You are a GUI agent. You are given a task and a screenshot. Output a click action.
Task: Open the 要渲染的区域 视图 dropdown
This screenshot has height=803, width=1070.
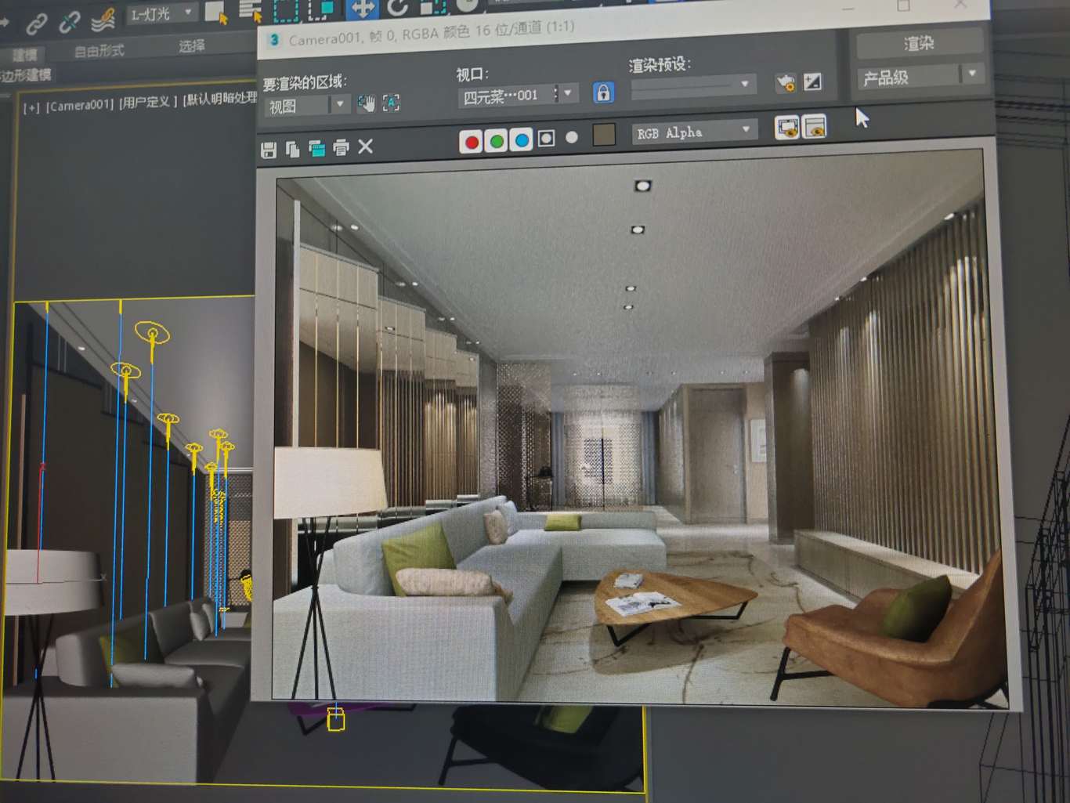click(x=307, y=105)
